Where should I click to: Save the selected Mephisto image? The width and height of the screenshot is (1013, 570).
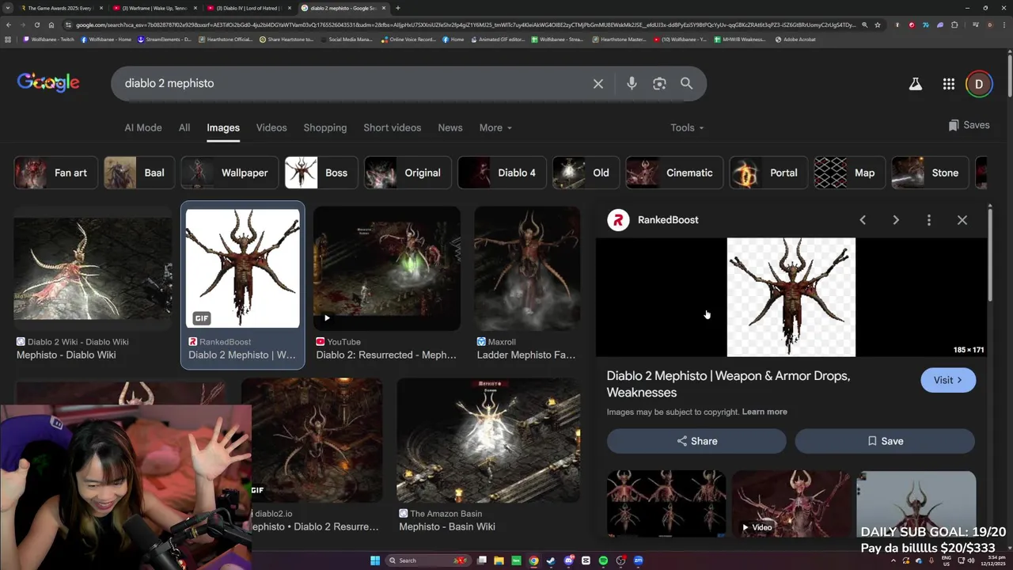[885, 441]
